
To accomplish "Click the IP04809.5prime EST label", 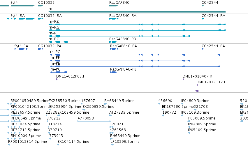I will (202, 124).
